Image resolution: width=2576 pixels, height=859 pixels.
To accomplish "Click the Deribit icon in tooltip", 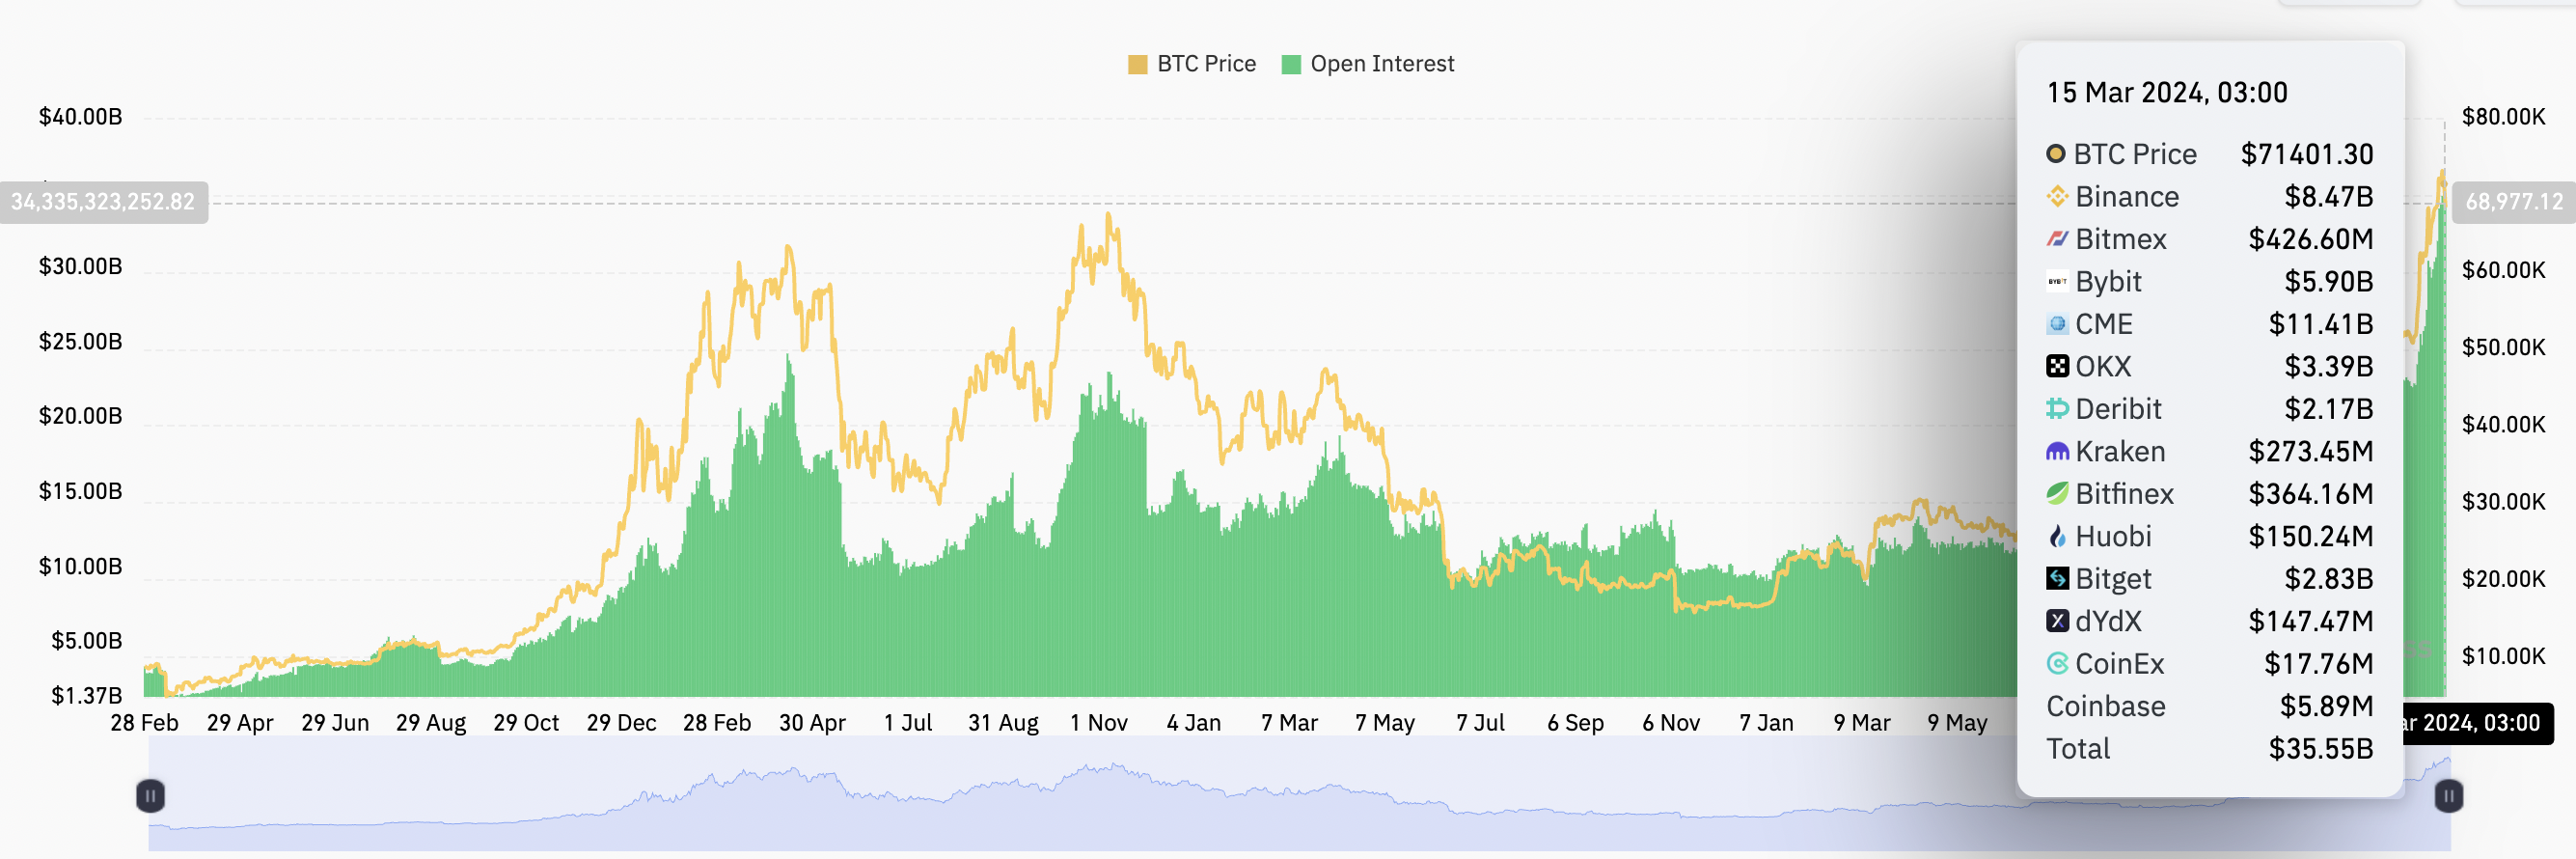I will coord(2057,409).
